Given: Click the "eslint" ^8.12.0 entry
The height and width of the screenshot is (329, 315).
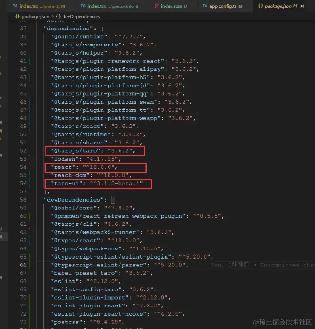Looking at the screenshot, I should [86, 281].
